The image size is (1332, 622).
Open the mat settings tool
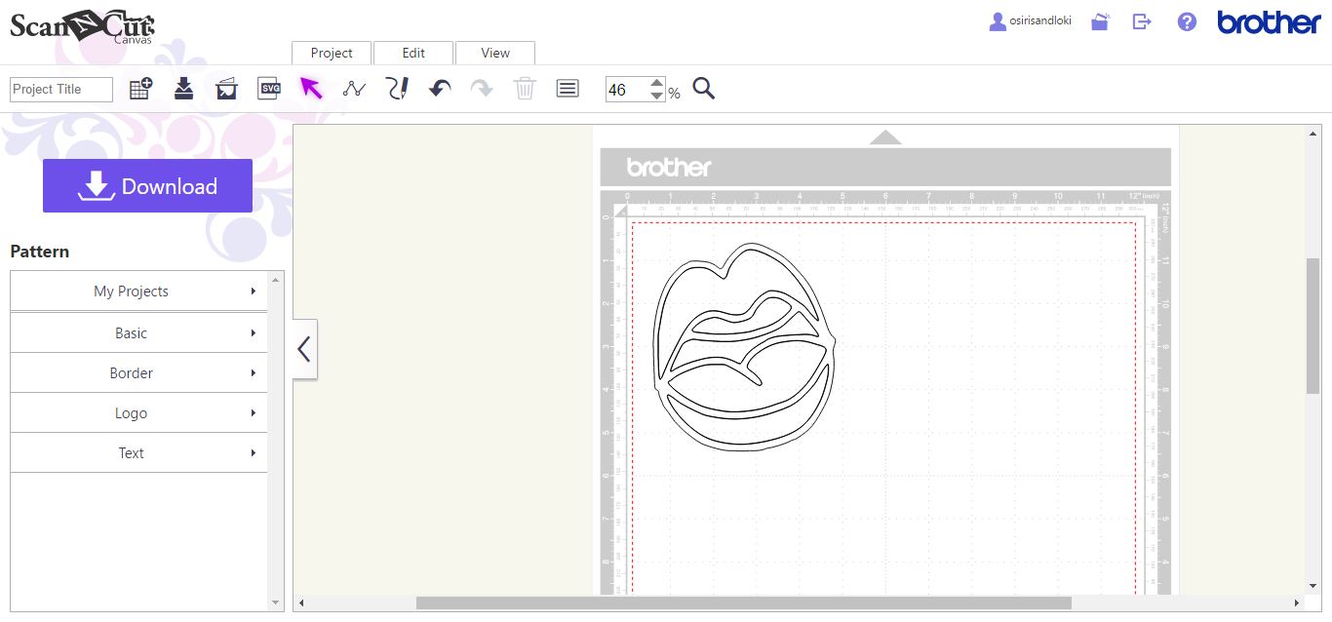pyautogui.click(x=226, y=88)
